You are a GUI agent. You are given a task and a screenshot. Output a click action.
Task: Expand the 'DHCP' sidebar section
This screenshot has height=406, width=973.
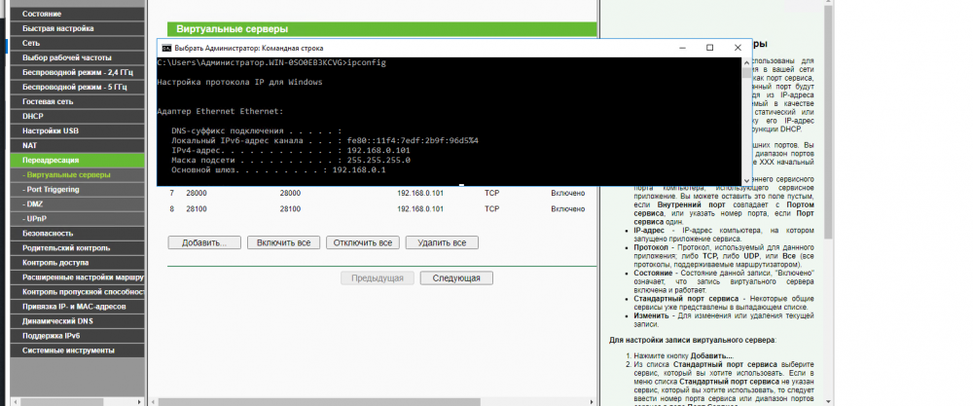(33, 116)
